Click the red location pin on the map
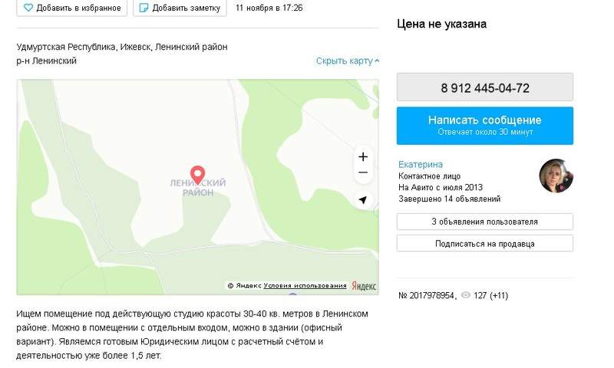This screenshot has height=368, width=614. [x=198, y=175]
